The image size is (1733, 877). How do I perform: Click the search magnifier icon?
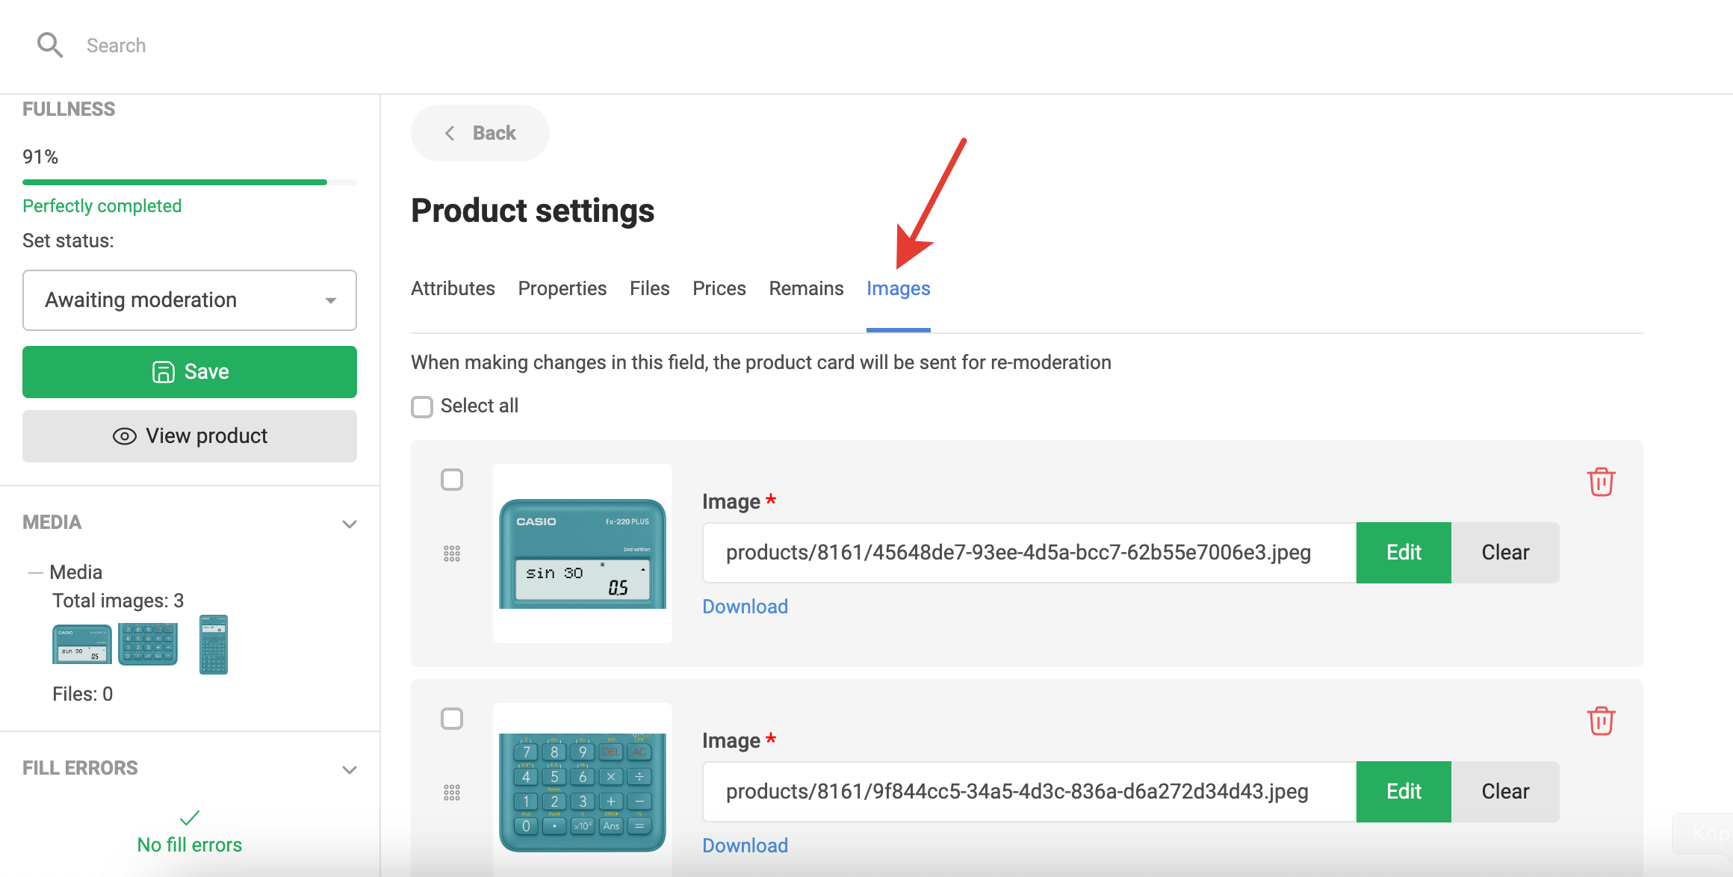point(49,46)
